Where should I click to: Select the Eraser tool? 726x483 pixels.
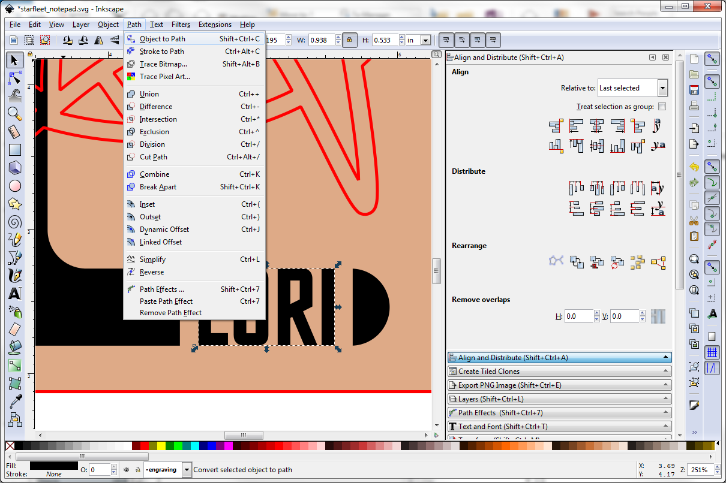[x=15, y=329]
